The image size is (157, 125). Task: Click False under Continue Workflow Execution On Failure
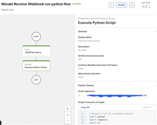[80, 68]
